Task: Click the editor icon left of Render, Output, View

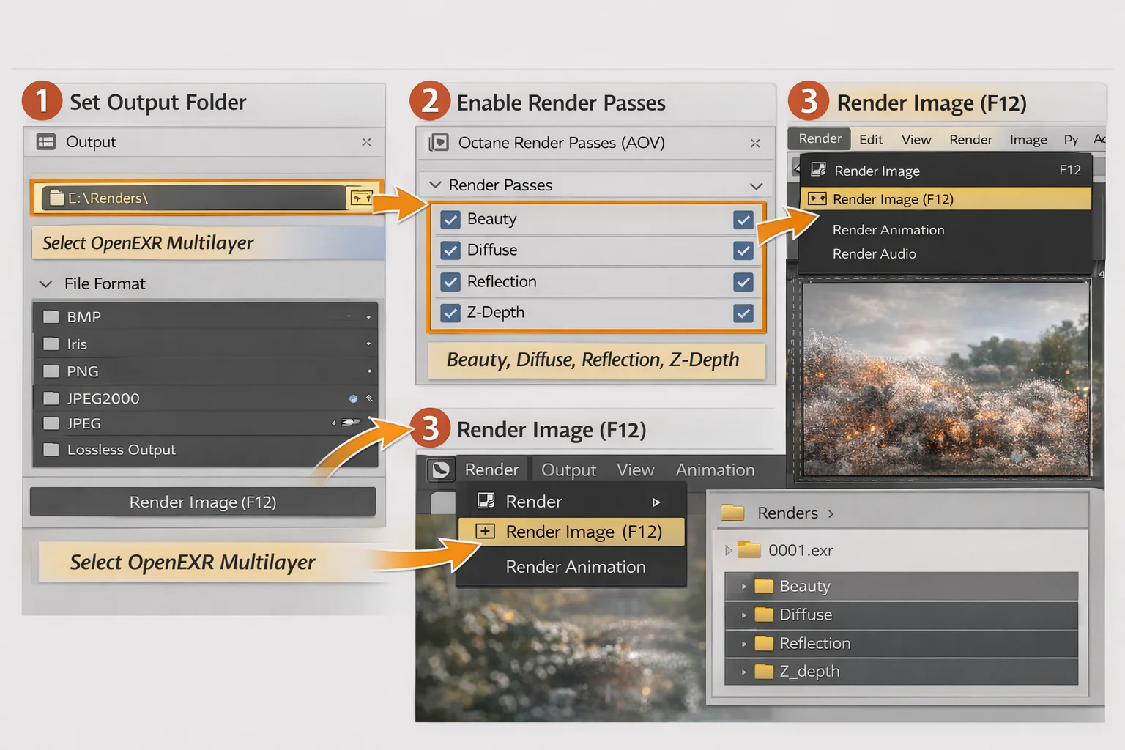Action: coord(441,469)
